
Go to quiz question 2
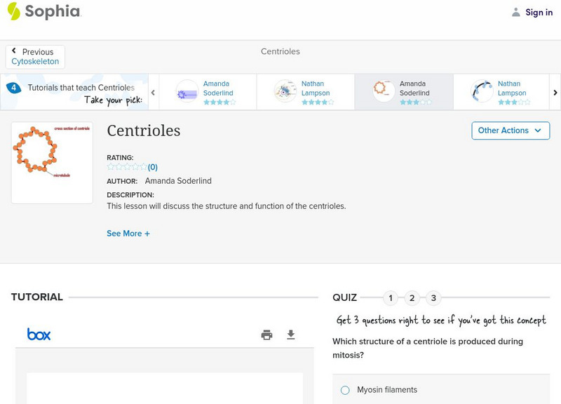[412, 298]
